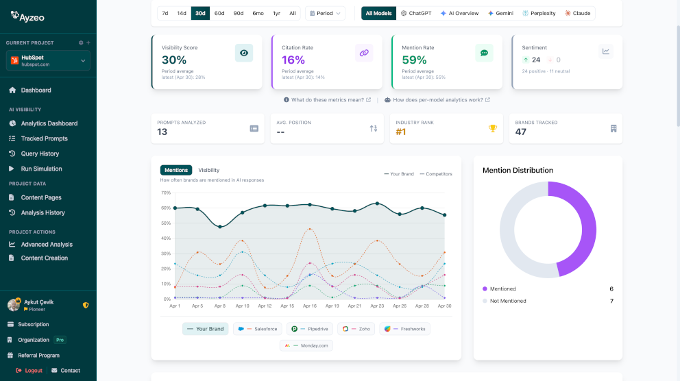This screenshot has height=381, width=680.
Task: Click the Ayzeo logo
Action: (27, 16)
